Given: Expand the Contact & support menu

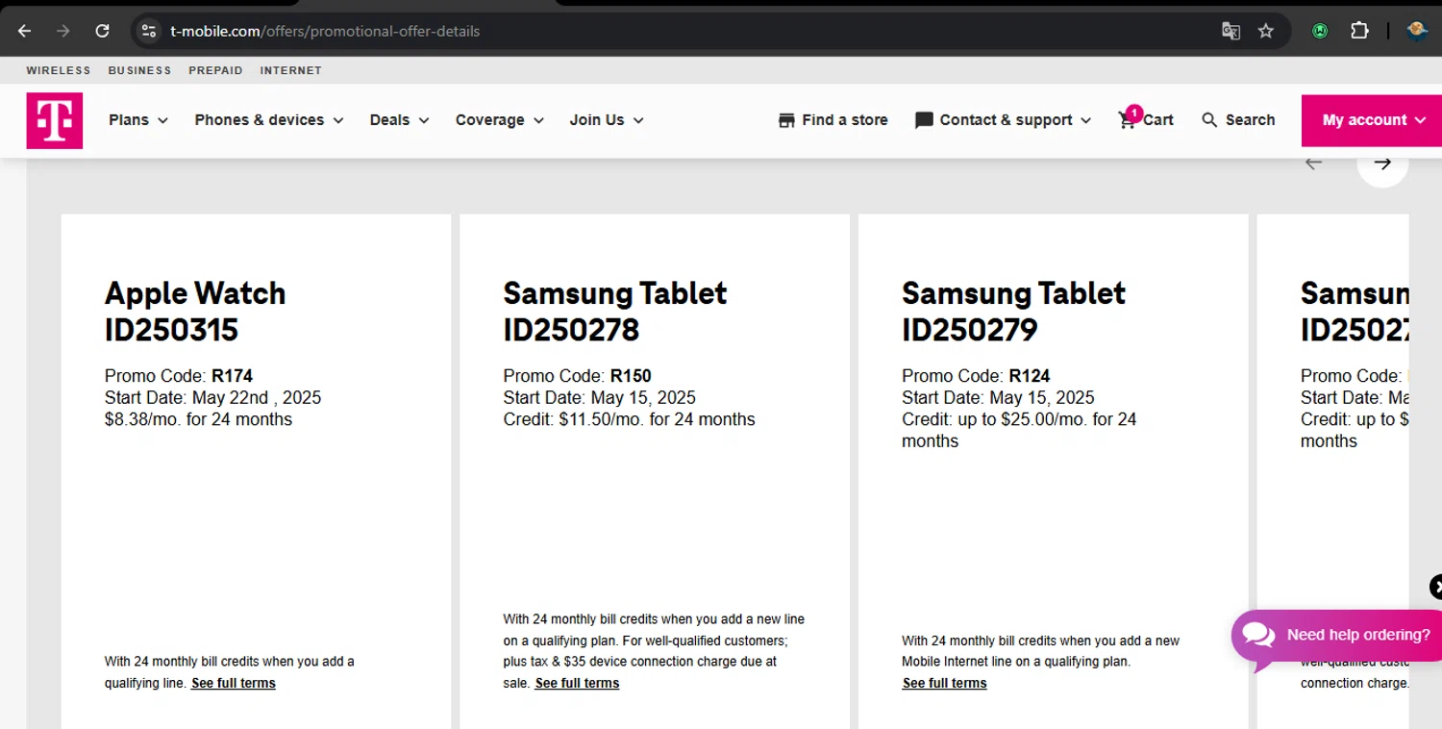Looking at the screenshot, I should coord(1004,120).
